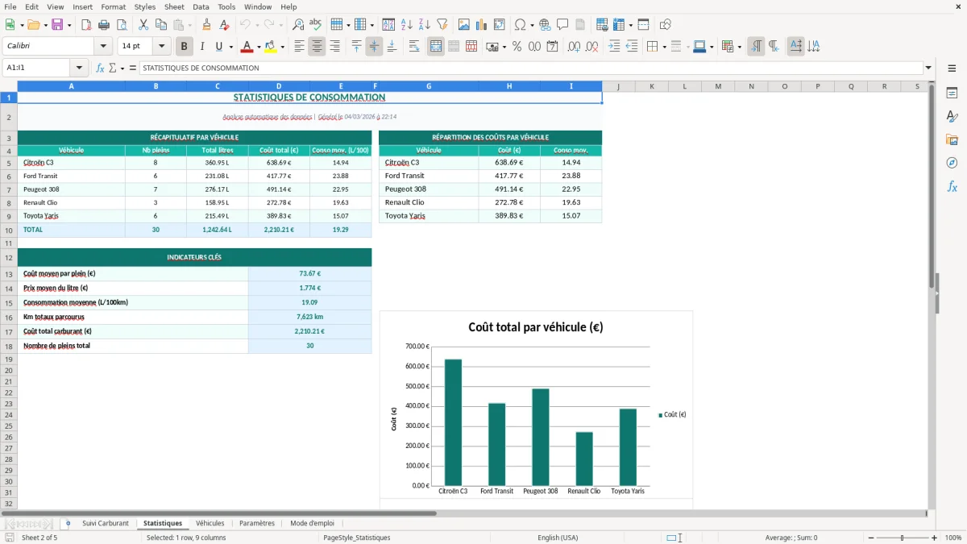
Task: Open borders dropdown arrow
Action: click(664, 47)
